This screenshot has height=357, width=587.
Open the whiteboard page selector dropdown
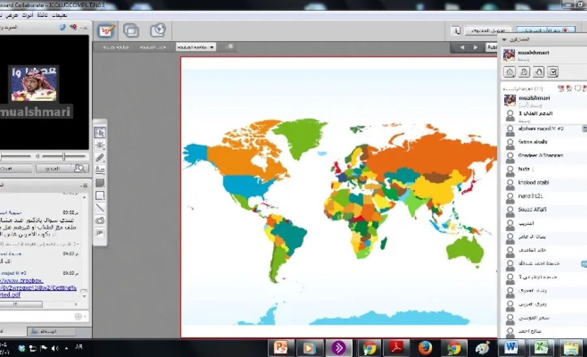point(196,47)
